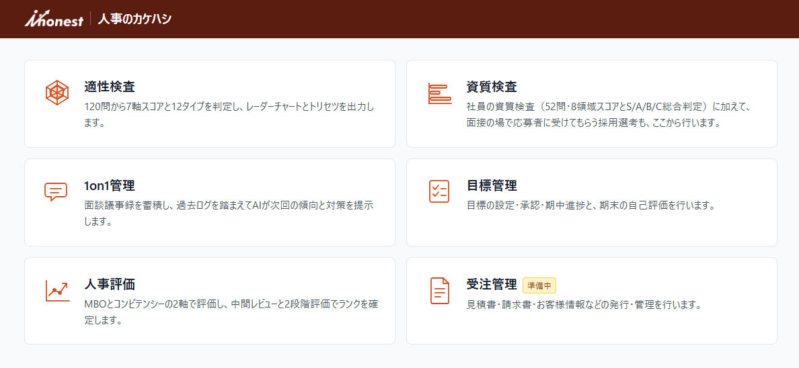This screenshot has height=368, width=799.
Task: Click the bar chart icon for 資質検査
Action: (439, 93)
